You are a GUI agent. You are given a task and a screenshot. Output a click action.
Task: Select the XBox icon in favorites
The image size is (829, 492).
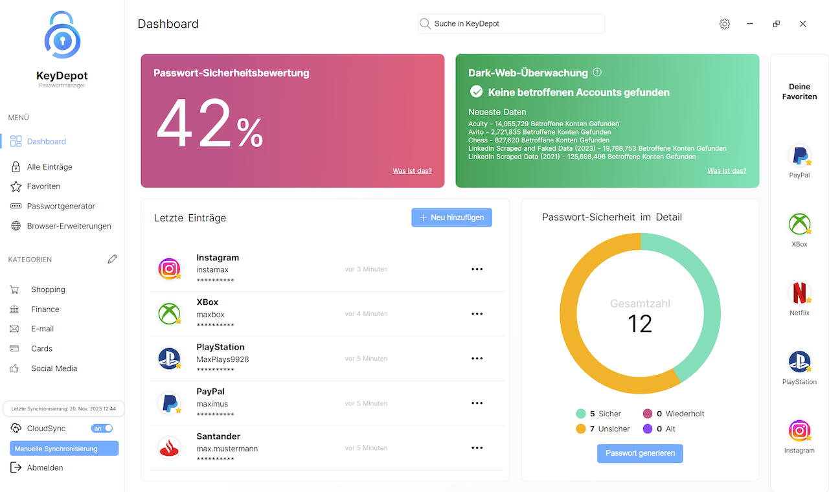[x=800, y=225]
